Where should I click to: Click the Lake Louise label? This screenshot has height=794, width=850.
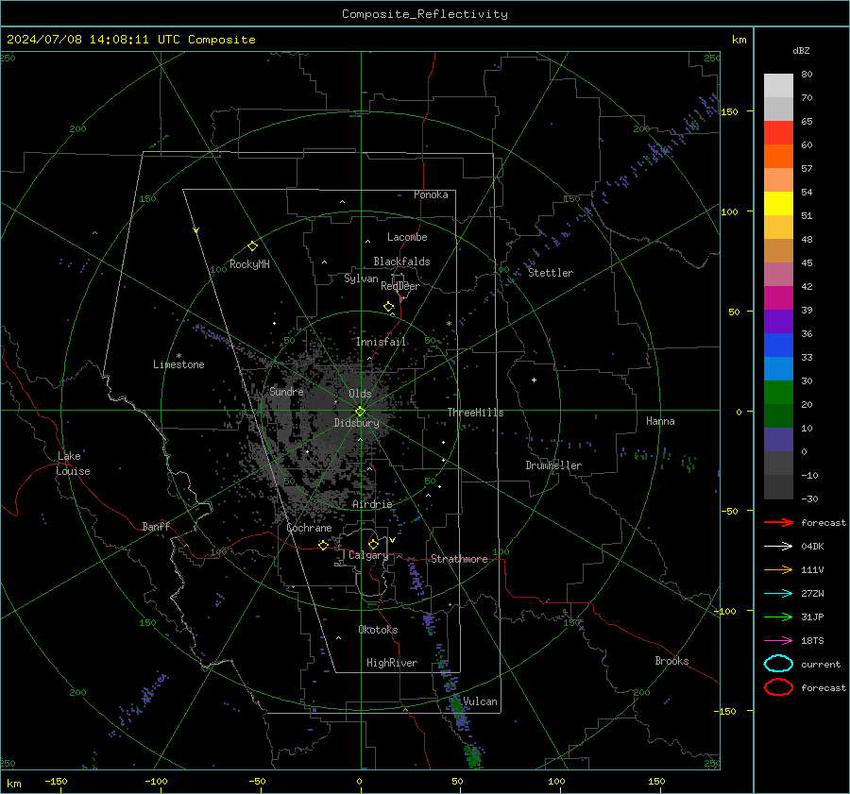pos(73,464)
